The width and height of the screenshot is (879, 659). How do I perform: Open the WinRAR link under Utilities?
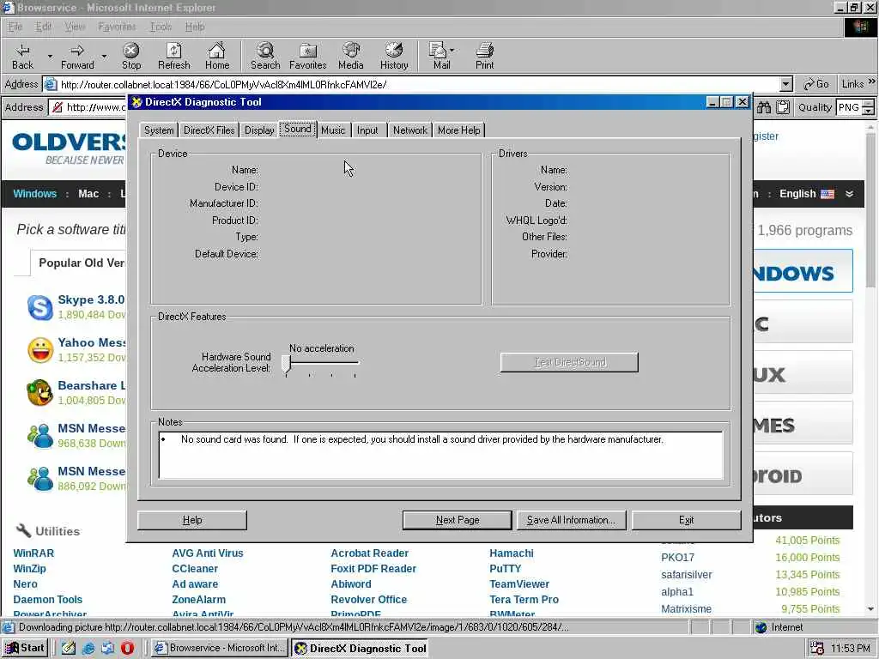[33, 553]
